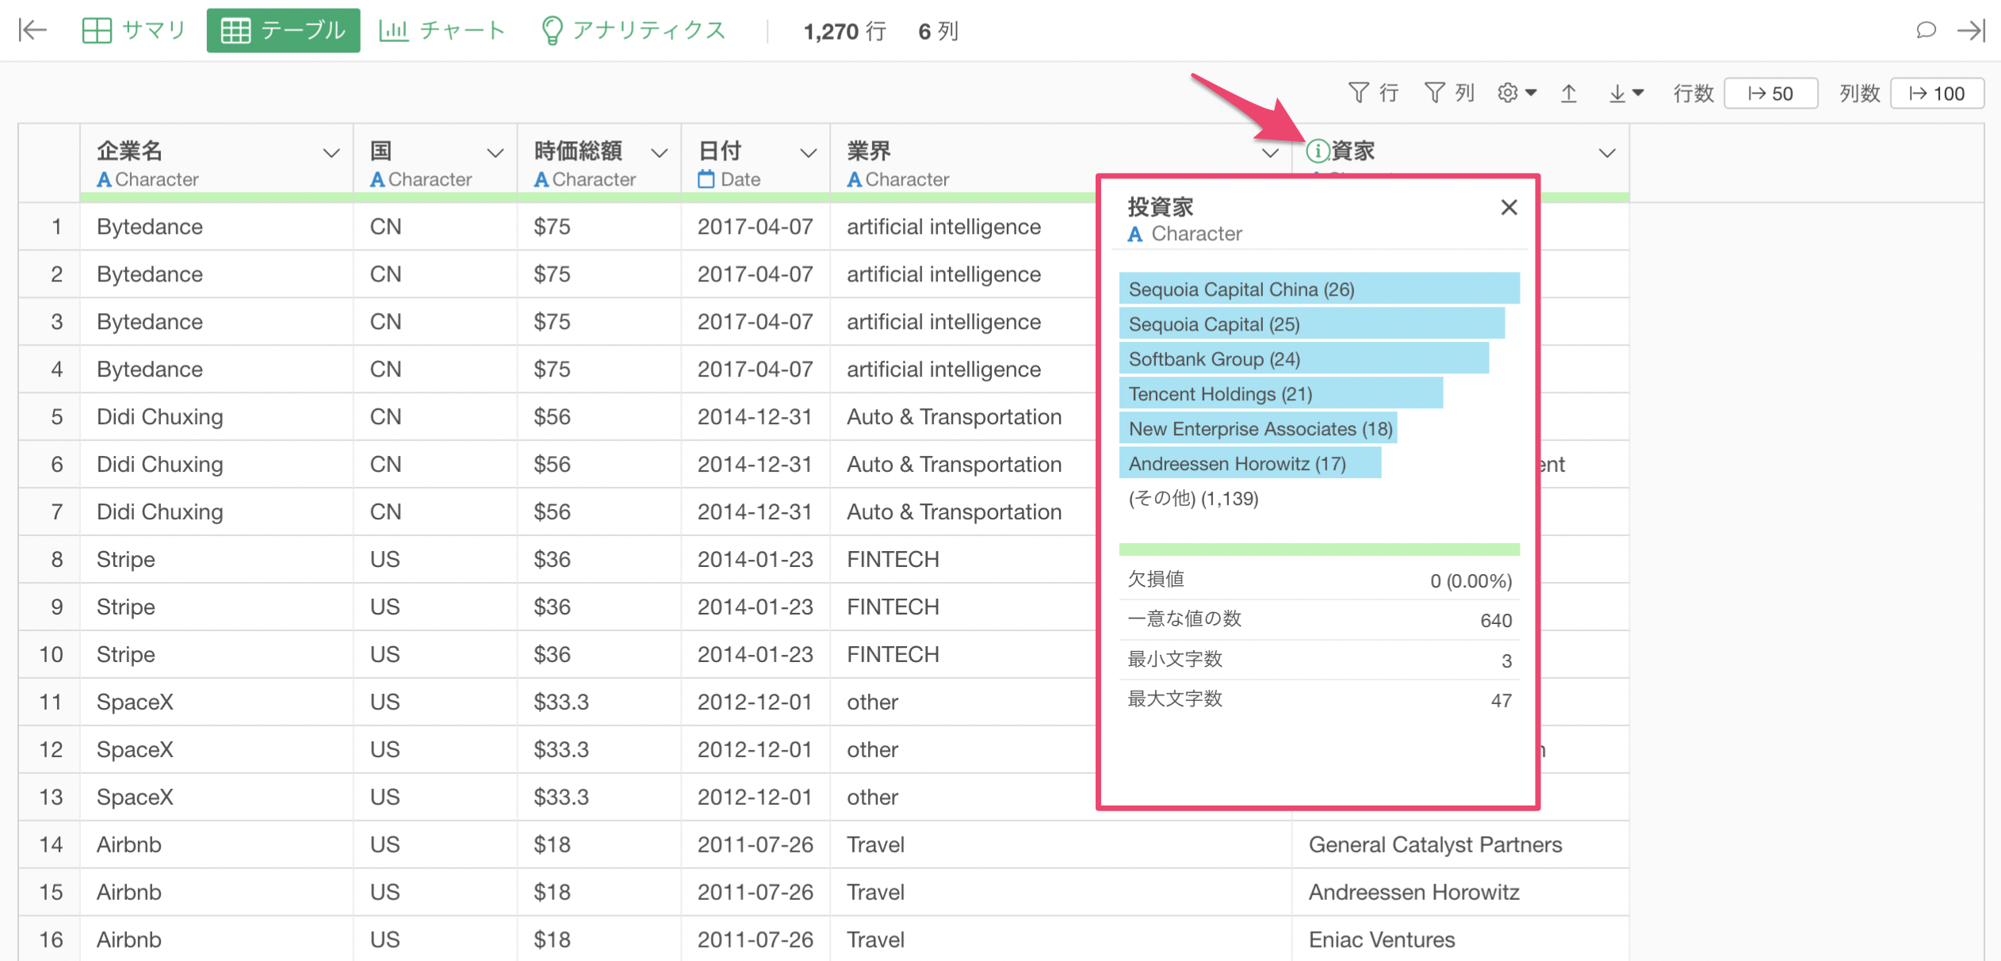This screenshot has width=2001, height=961.
Task: Click the upload export arrow icon
Action: (x=1568, y=94)
